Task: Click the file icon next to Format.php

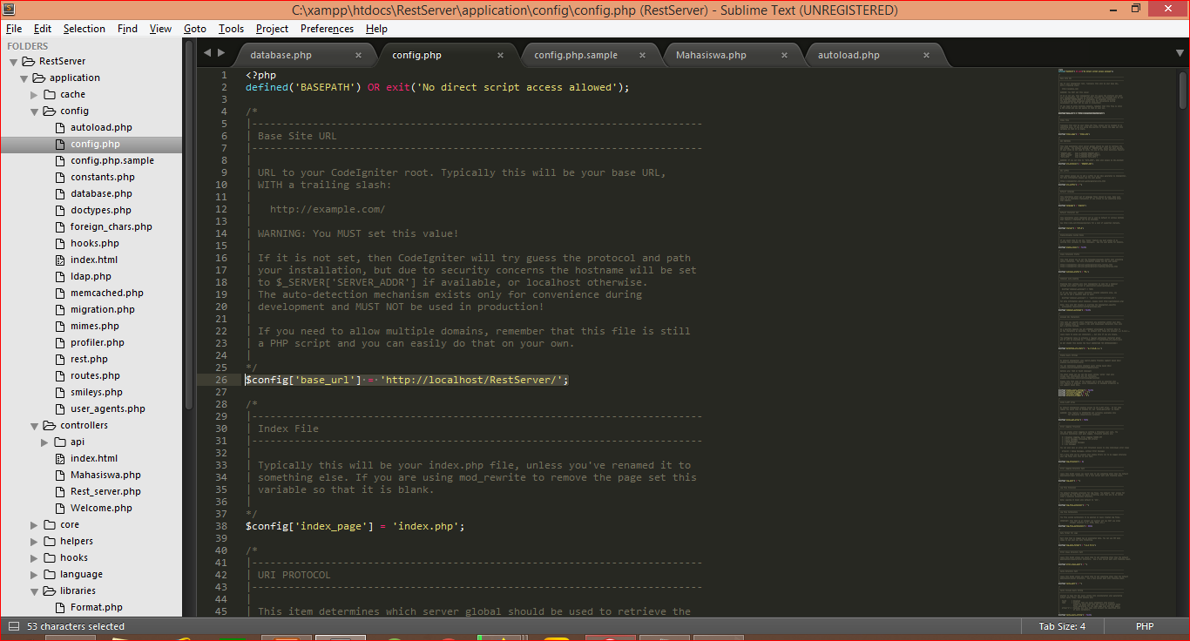Action: (x=60, y=608)
